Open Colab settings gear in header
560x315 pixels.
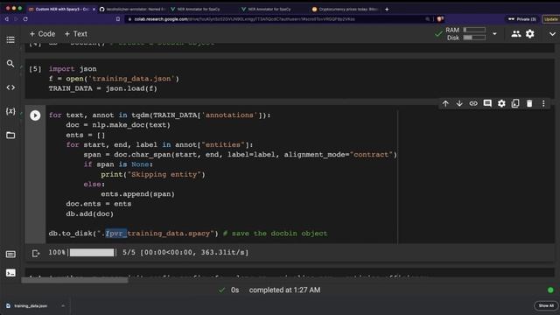[530, 33]
